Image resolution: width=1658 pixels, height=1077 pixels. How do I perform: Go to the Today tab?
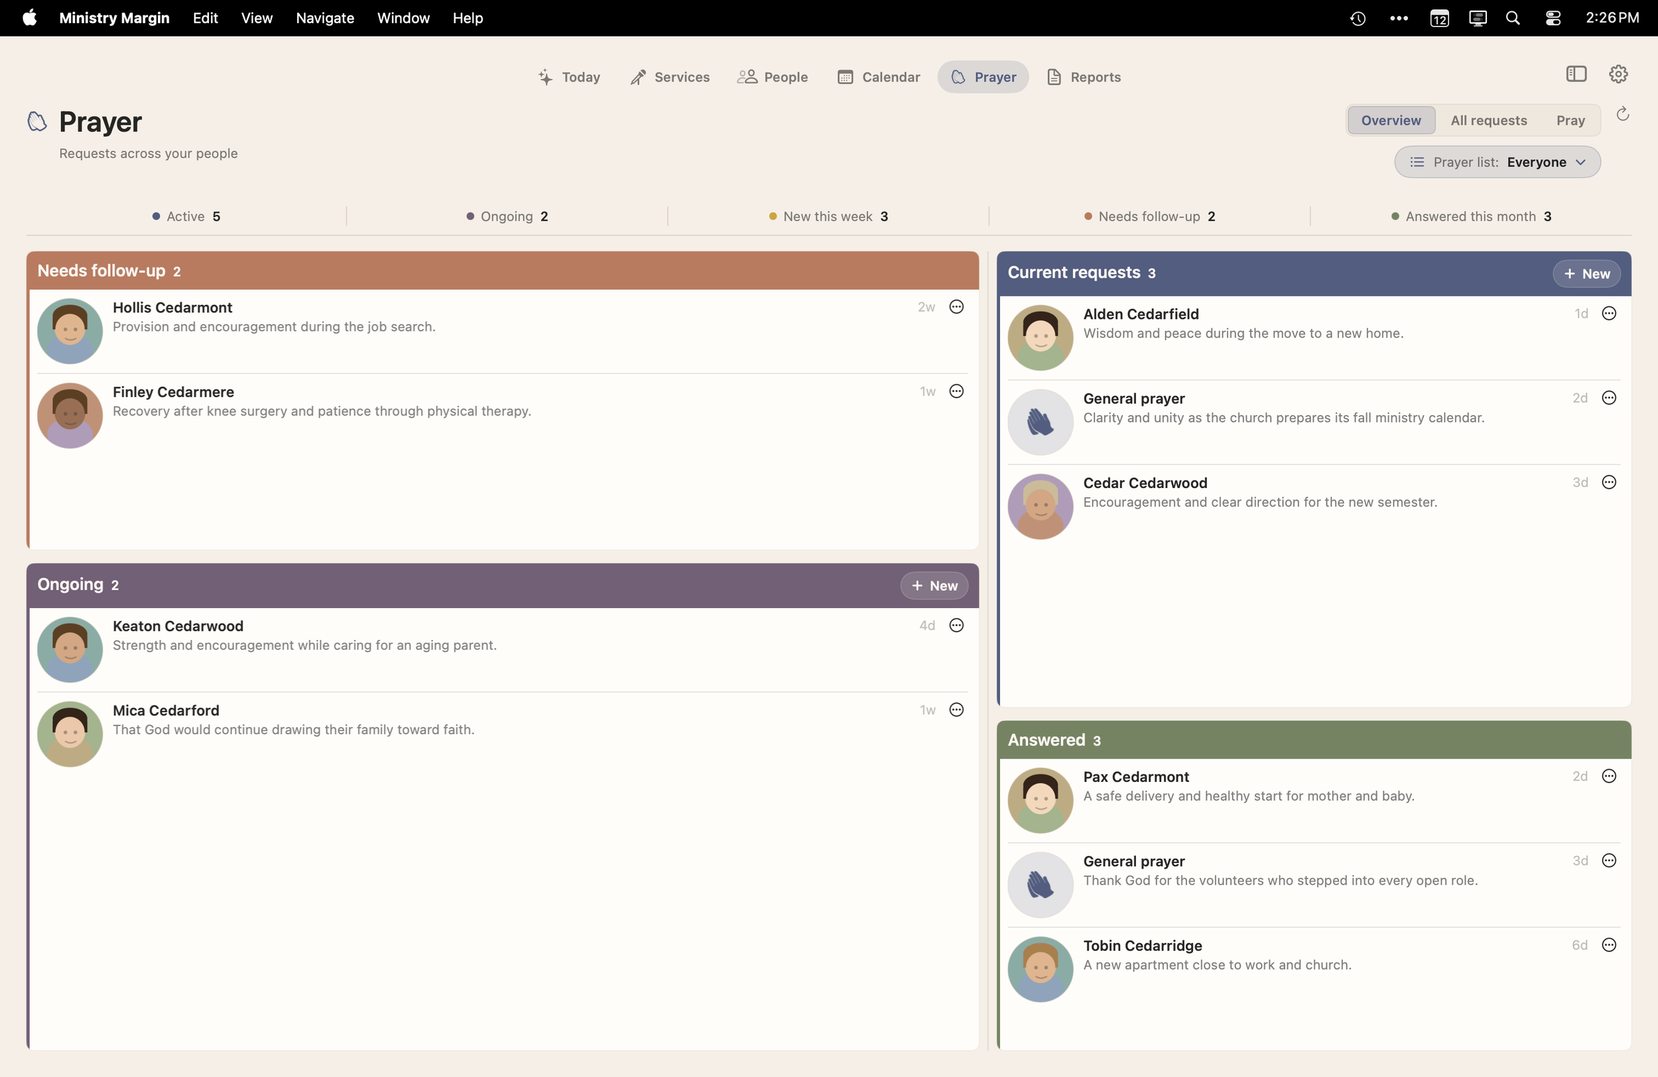tap(569, 77)
